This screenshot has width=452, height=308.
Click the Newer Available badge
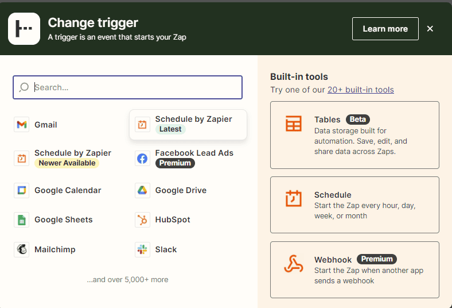[67, 163]
